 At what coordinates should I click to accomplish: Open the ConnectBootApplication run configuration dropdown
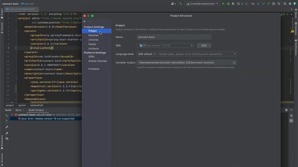point(202,4)
